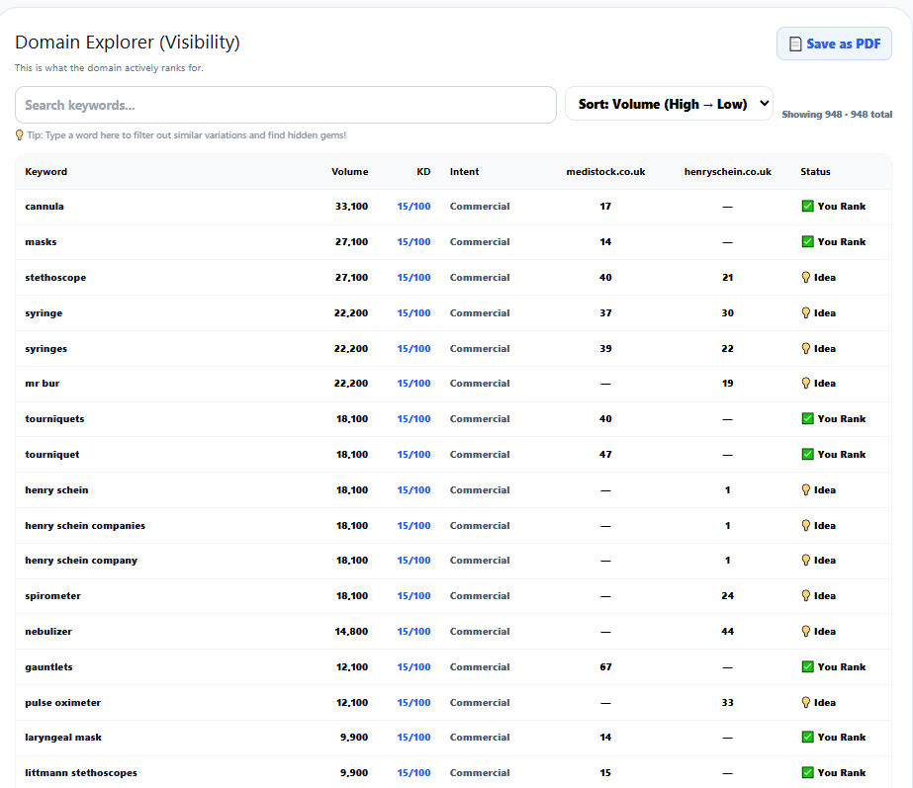Screen dimensions: 913x788
Task: Click green checkmark icon in tourniquet row
Action: coord(807,454)
